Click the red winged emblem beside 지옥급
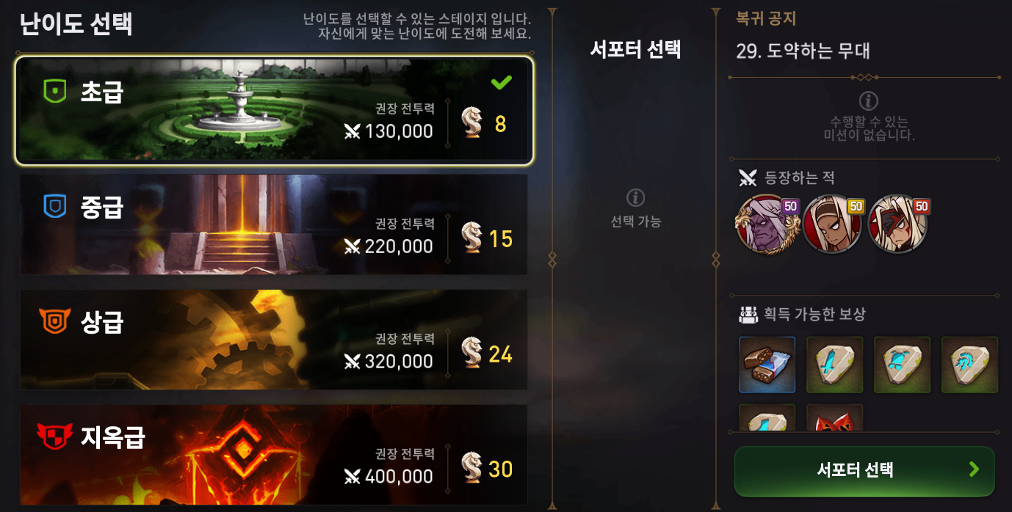 click(x=54, y=437)
